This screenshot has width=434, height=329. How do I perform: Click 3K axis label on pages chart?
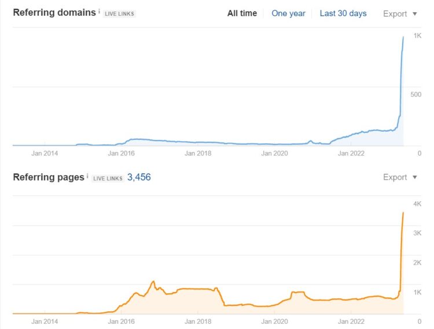click(417, 233)
